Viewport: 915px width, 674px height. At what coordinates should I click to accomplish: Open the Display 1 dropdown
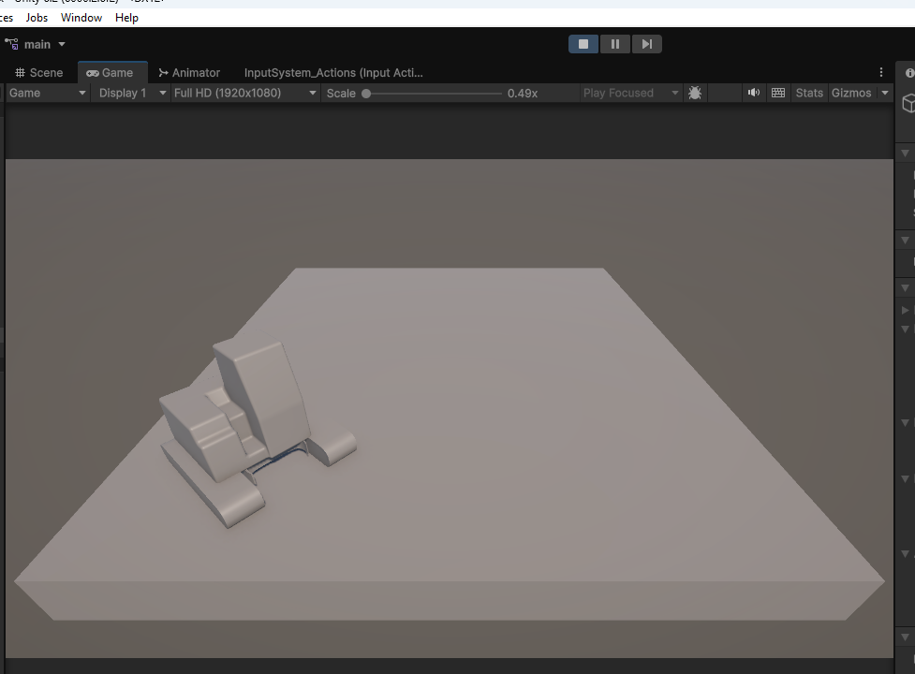[132, 94]
